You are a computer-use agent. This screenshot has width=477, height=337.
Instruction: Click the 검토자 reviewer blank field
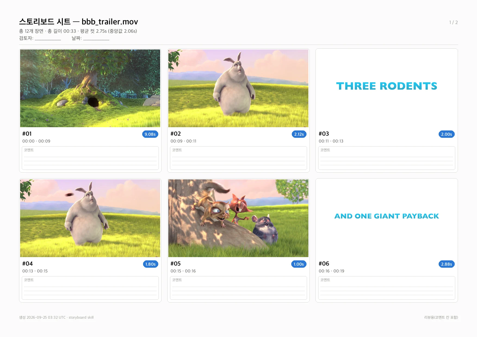[x=48, y=38]
